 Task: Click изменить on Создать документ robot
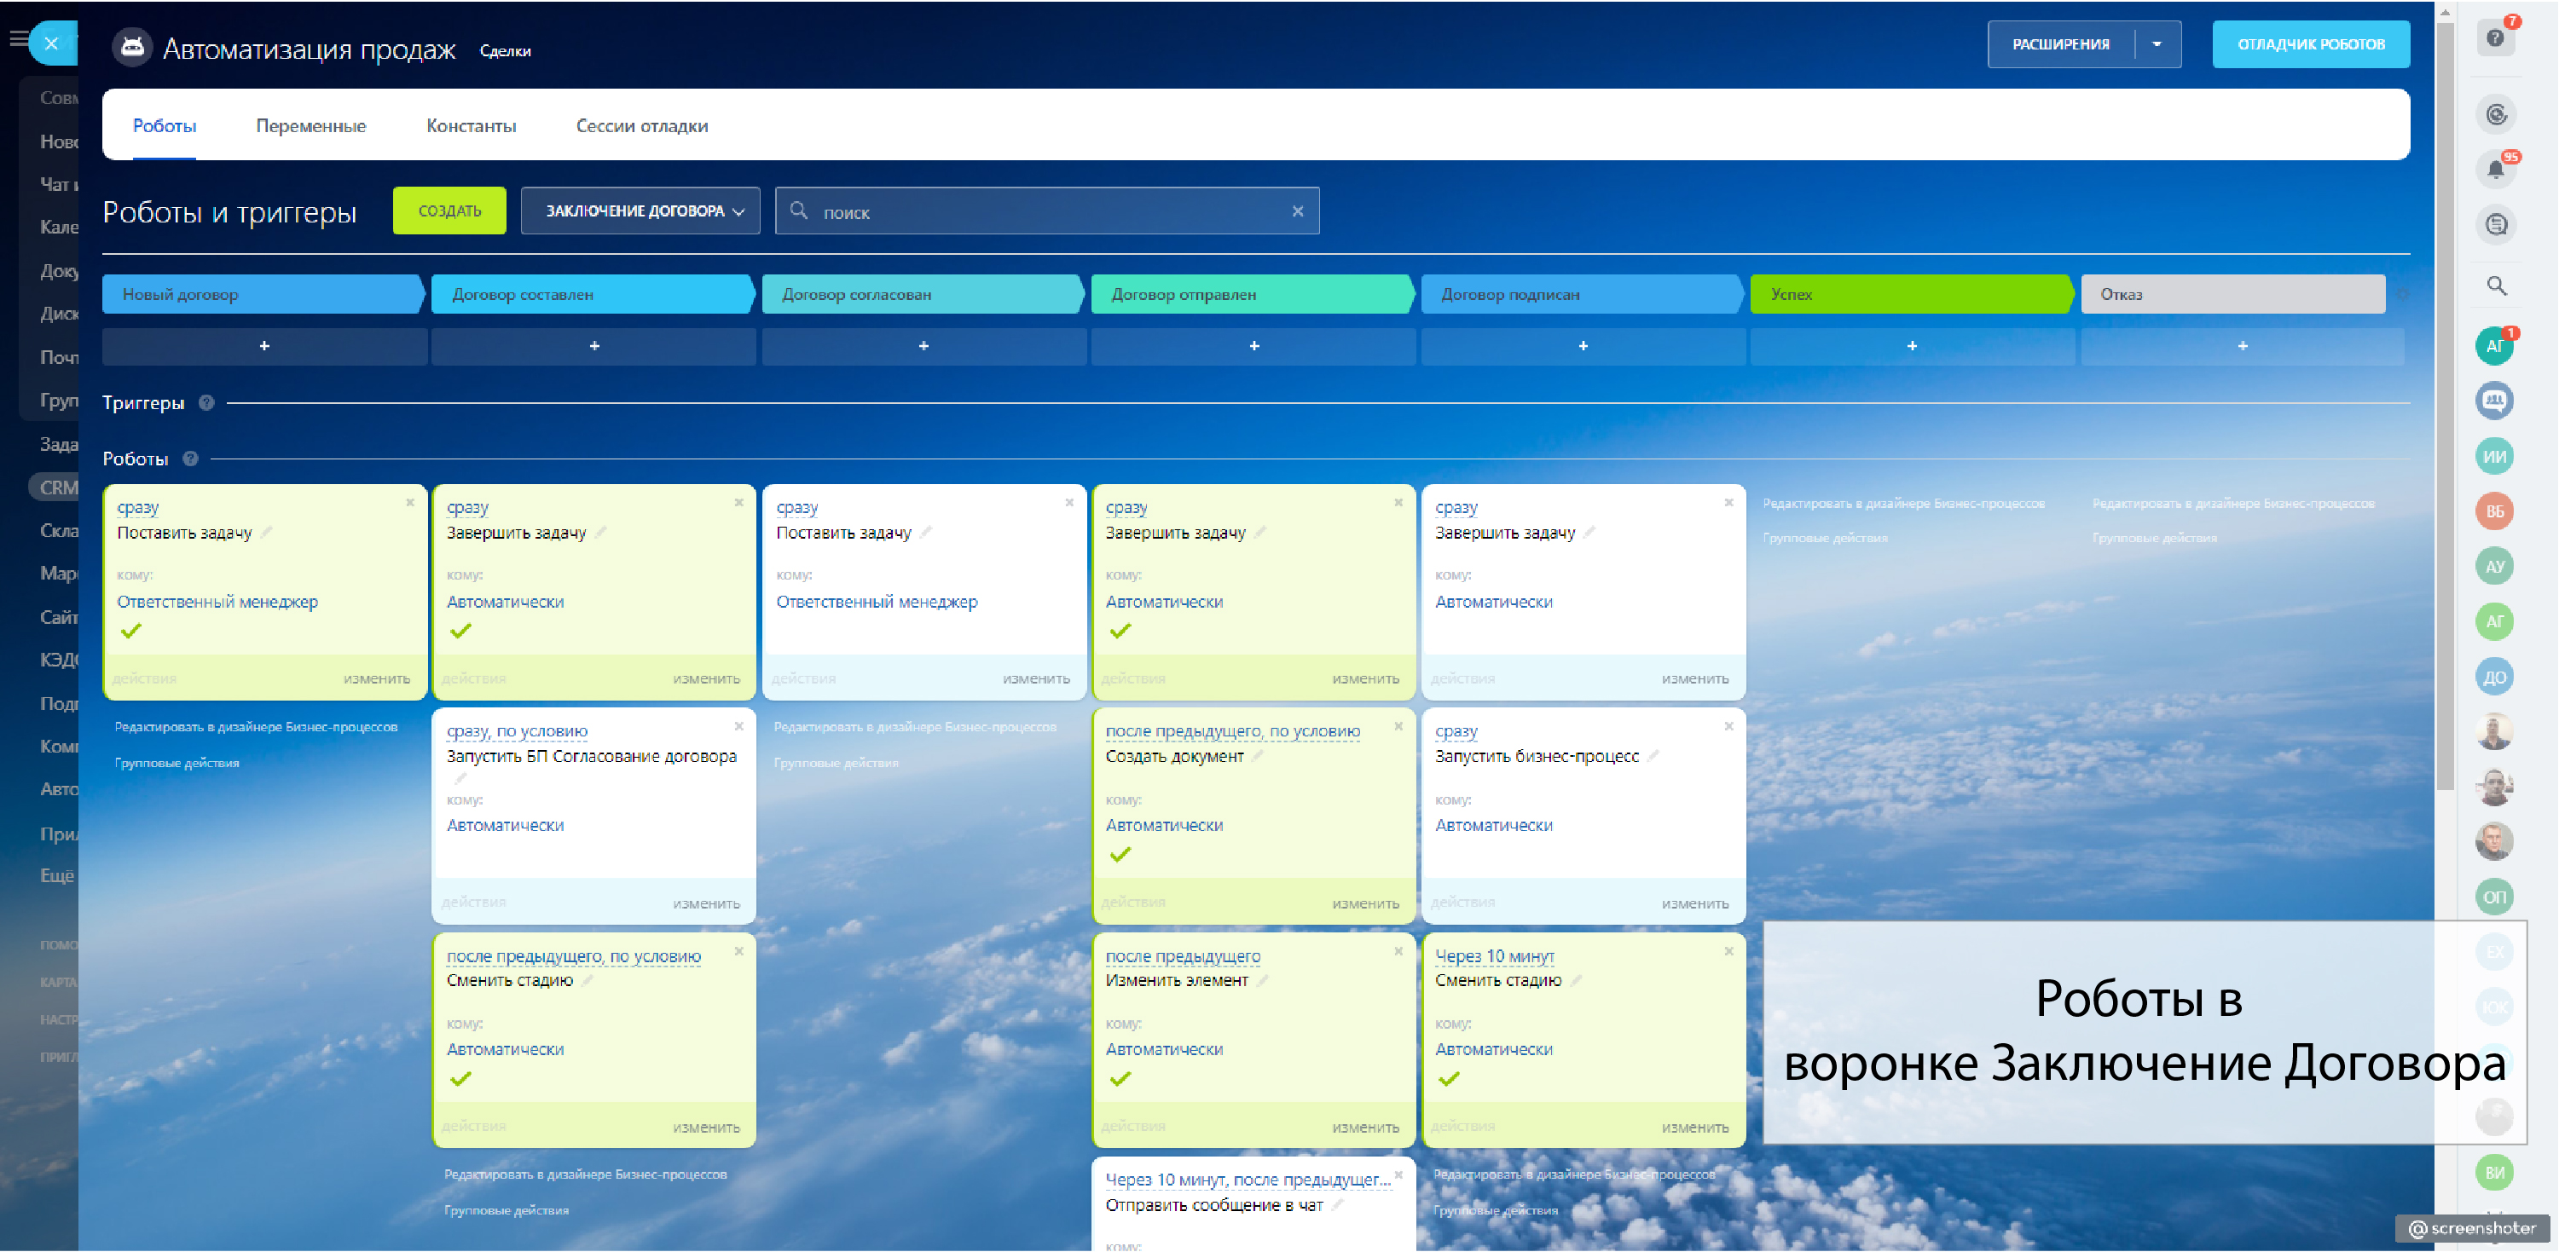(1365, 903)
